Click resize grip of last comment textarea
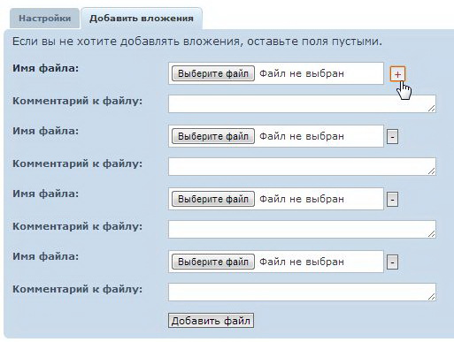Viewport: 454px width, 342px height. (x=431, y=297)
